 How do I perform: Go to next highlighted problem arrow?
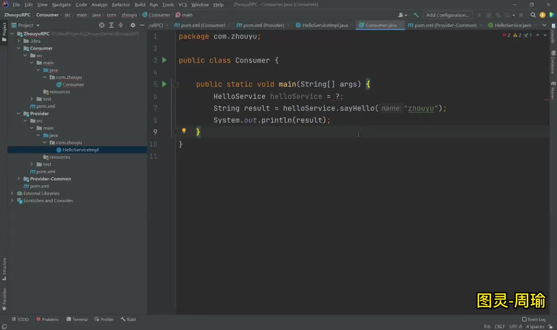[545, 35]
